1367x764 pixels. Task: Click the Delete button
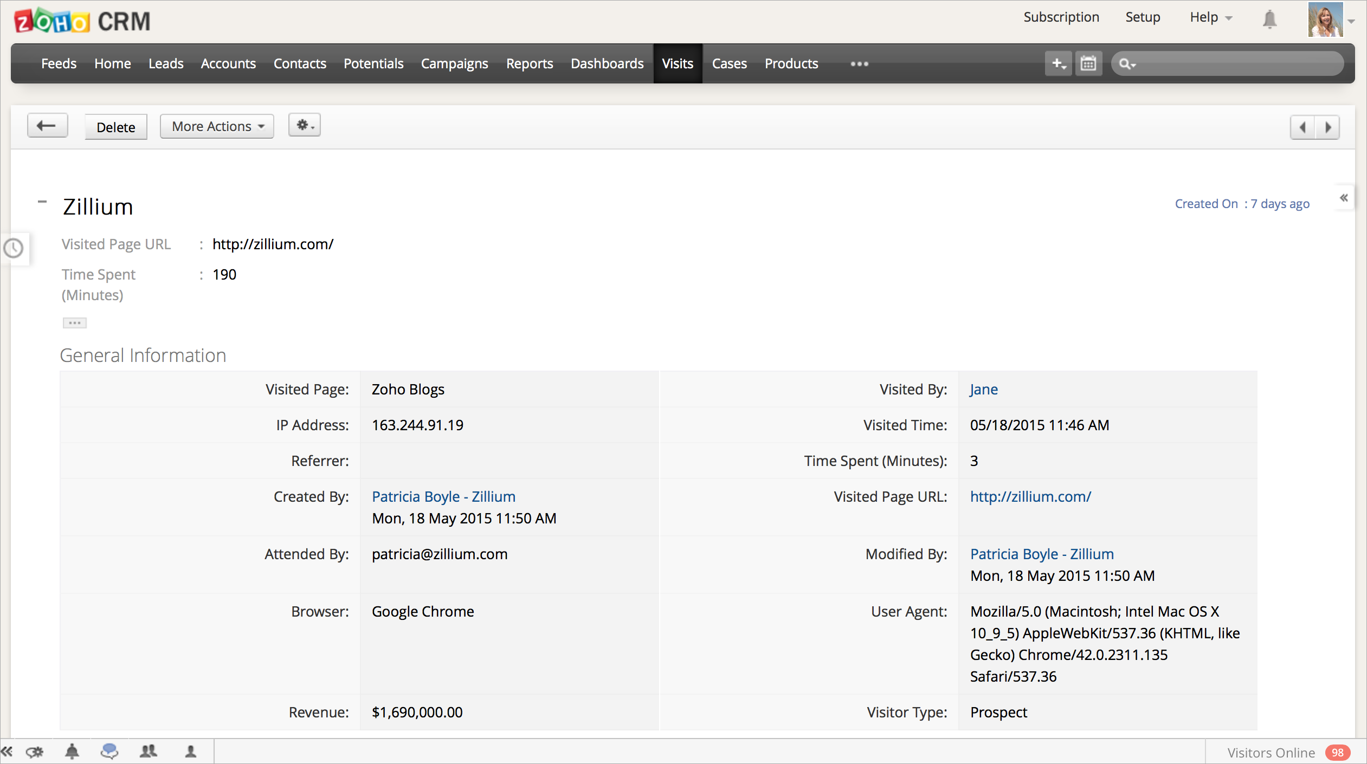(x=115, y=127)
